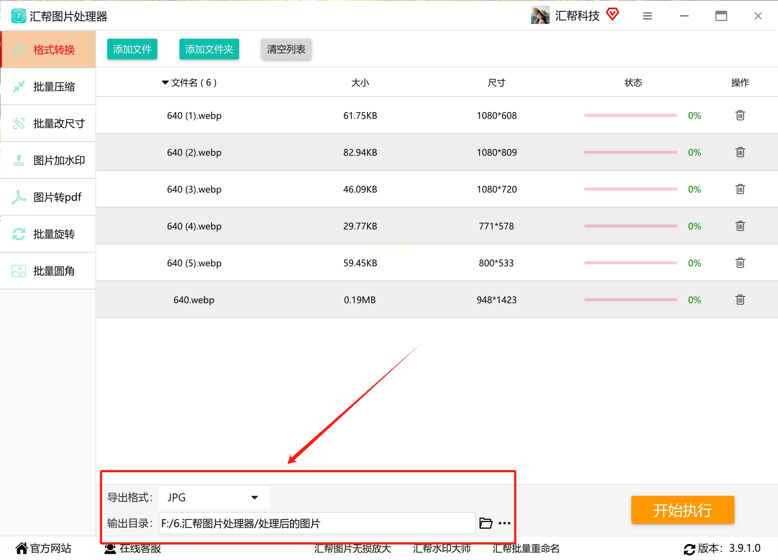Delete the 640 (1).webp row with trash icon

pyautogui.click(x=740, y=115)
